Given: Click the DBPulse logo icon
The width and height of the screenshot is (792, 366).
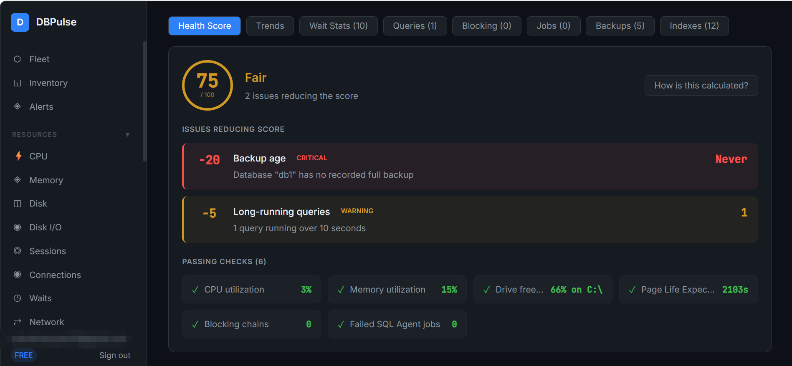Looking at the screenshot, I should pos(20,22).
